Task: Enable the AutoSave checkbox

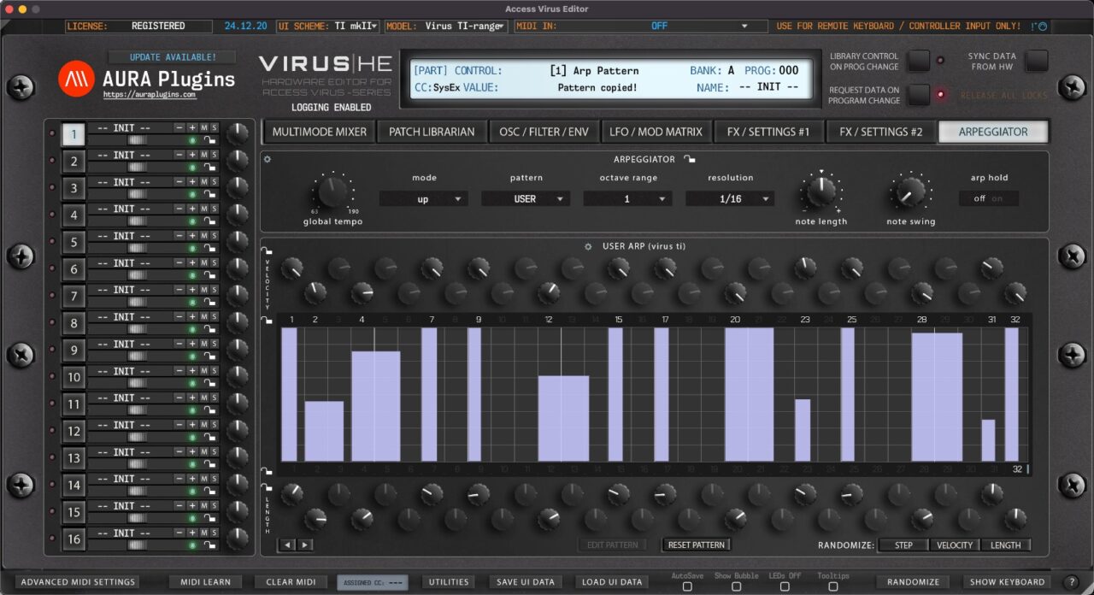Action: click(688, 587)
